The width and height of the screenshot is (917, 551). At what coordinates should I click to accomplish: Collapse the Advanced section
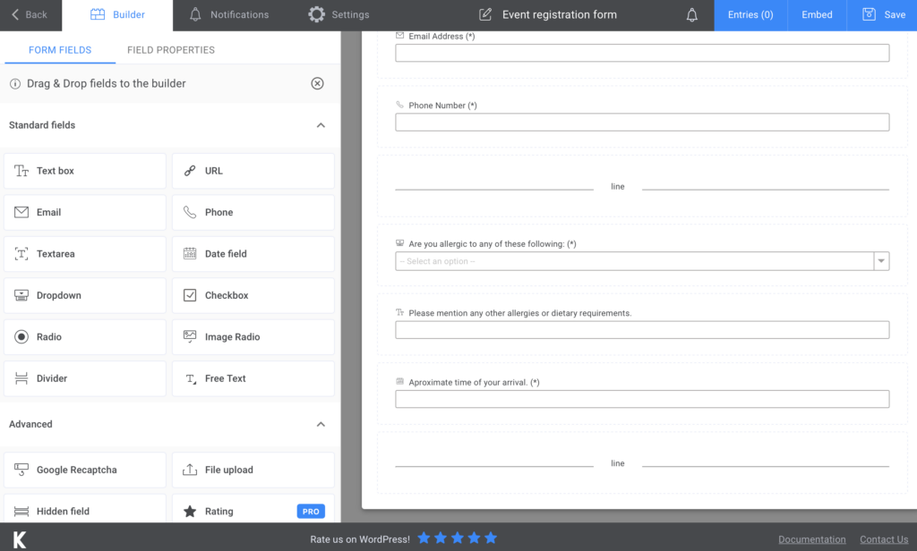[321, 424]
